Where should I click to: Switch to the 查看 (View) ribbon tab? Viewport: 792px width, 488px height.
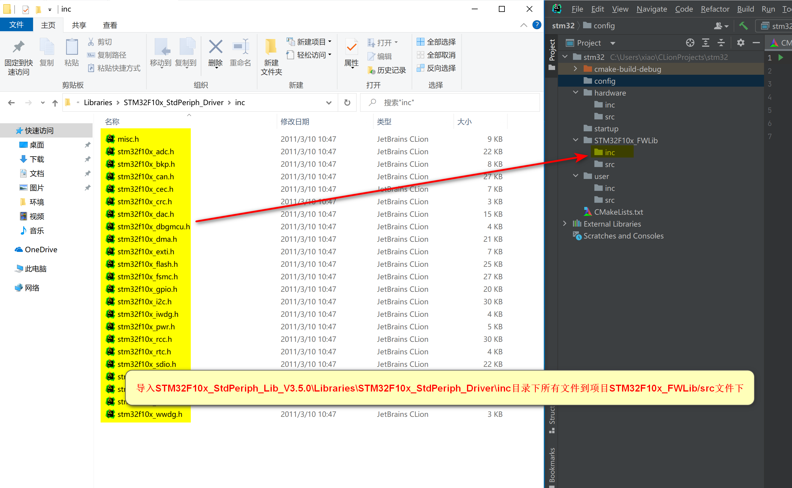pyautogui.click(x=110, y=25)
